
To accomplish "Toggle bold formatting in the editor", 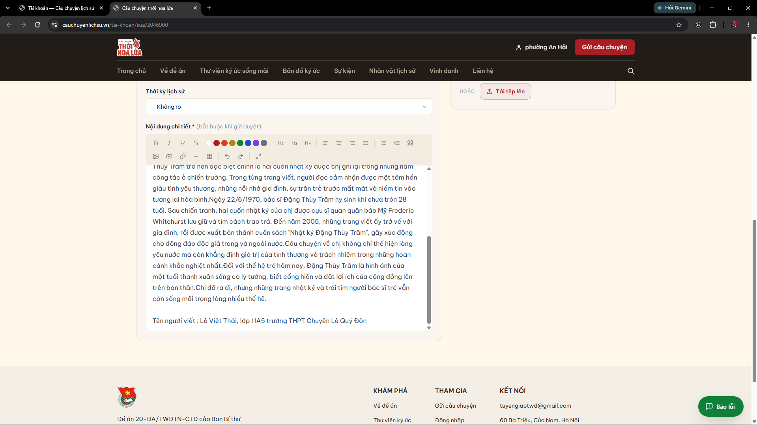I will pyautogui.click(x=156, y=143).
